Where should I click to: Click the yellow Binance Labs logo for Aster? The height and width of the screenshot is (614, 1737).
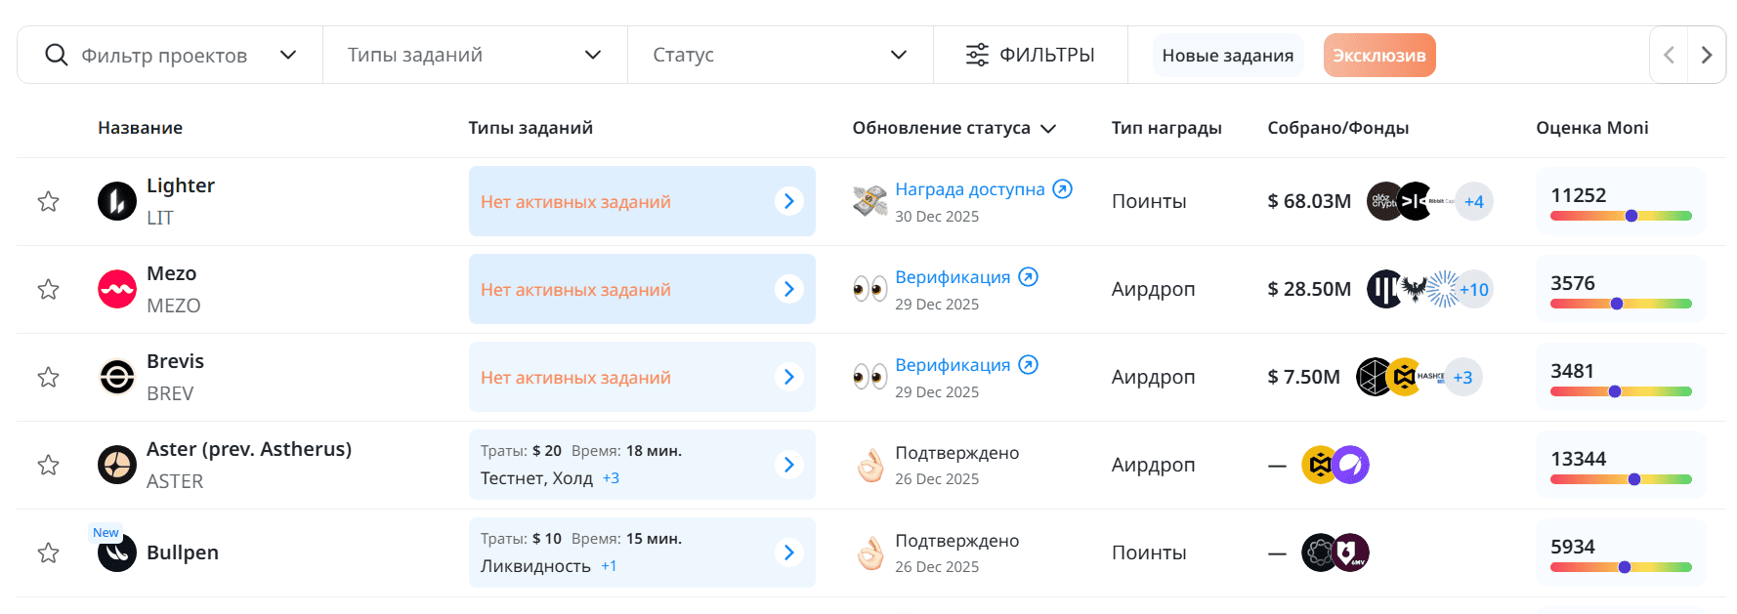[x=1320, y=465]
